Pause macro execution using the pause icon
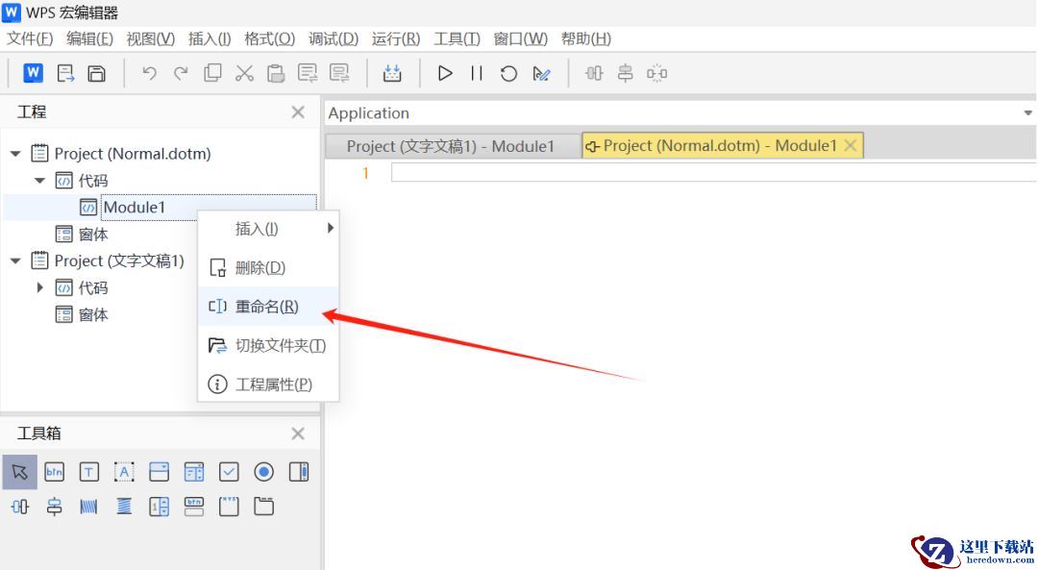 pyautogui.click(x=477, y=73)
